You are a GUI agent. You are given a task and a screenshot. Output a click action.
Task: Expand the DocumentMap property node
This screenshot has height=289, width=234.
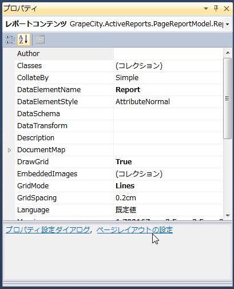click(x=9, y=150)
